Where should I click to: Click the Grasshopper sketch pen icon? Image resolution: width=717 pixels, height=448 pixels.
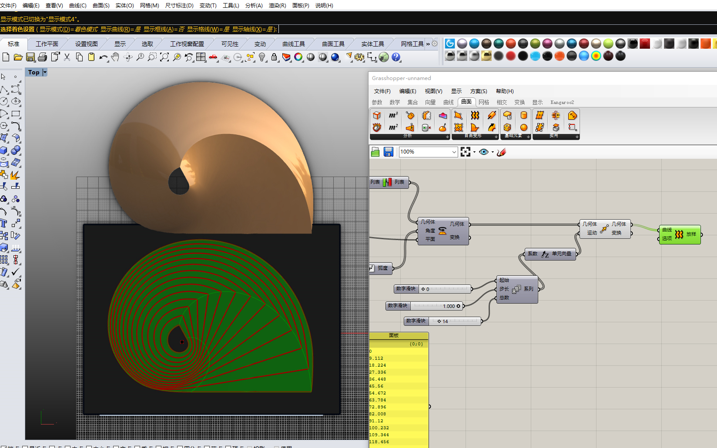(502, 152)
